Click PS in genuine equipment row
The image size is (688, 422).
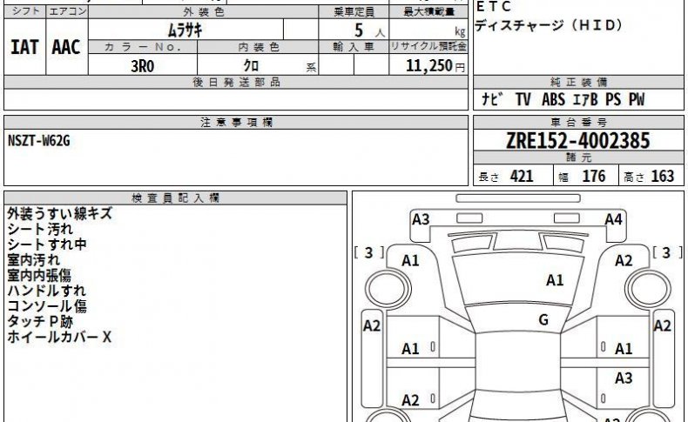click(x=613, y=99)
